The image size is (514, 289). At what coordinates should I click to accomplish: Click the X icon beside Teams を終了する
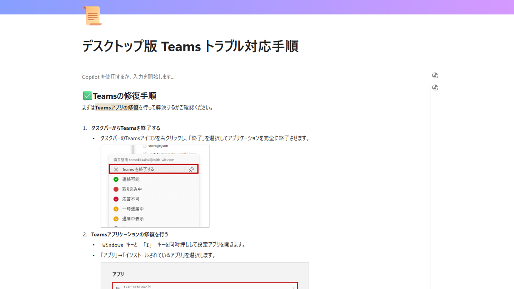[x=116, y=169]
